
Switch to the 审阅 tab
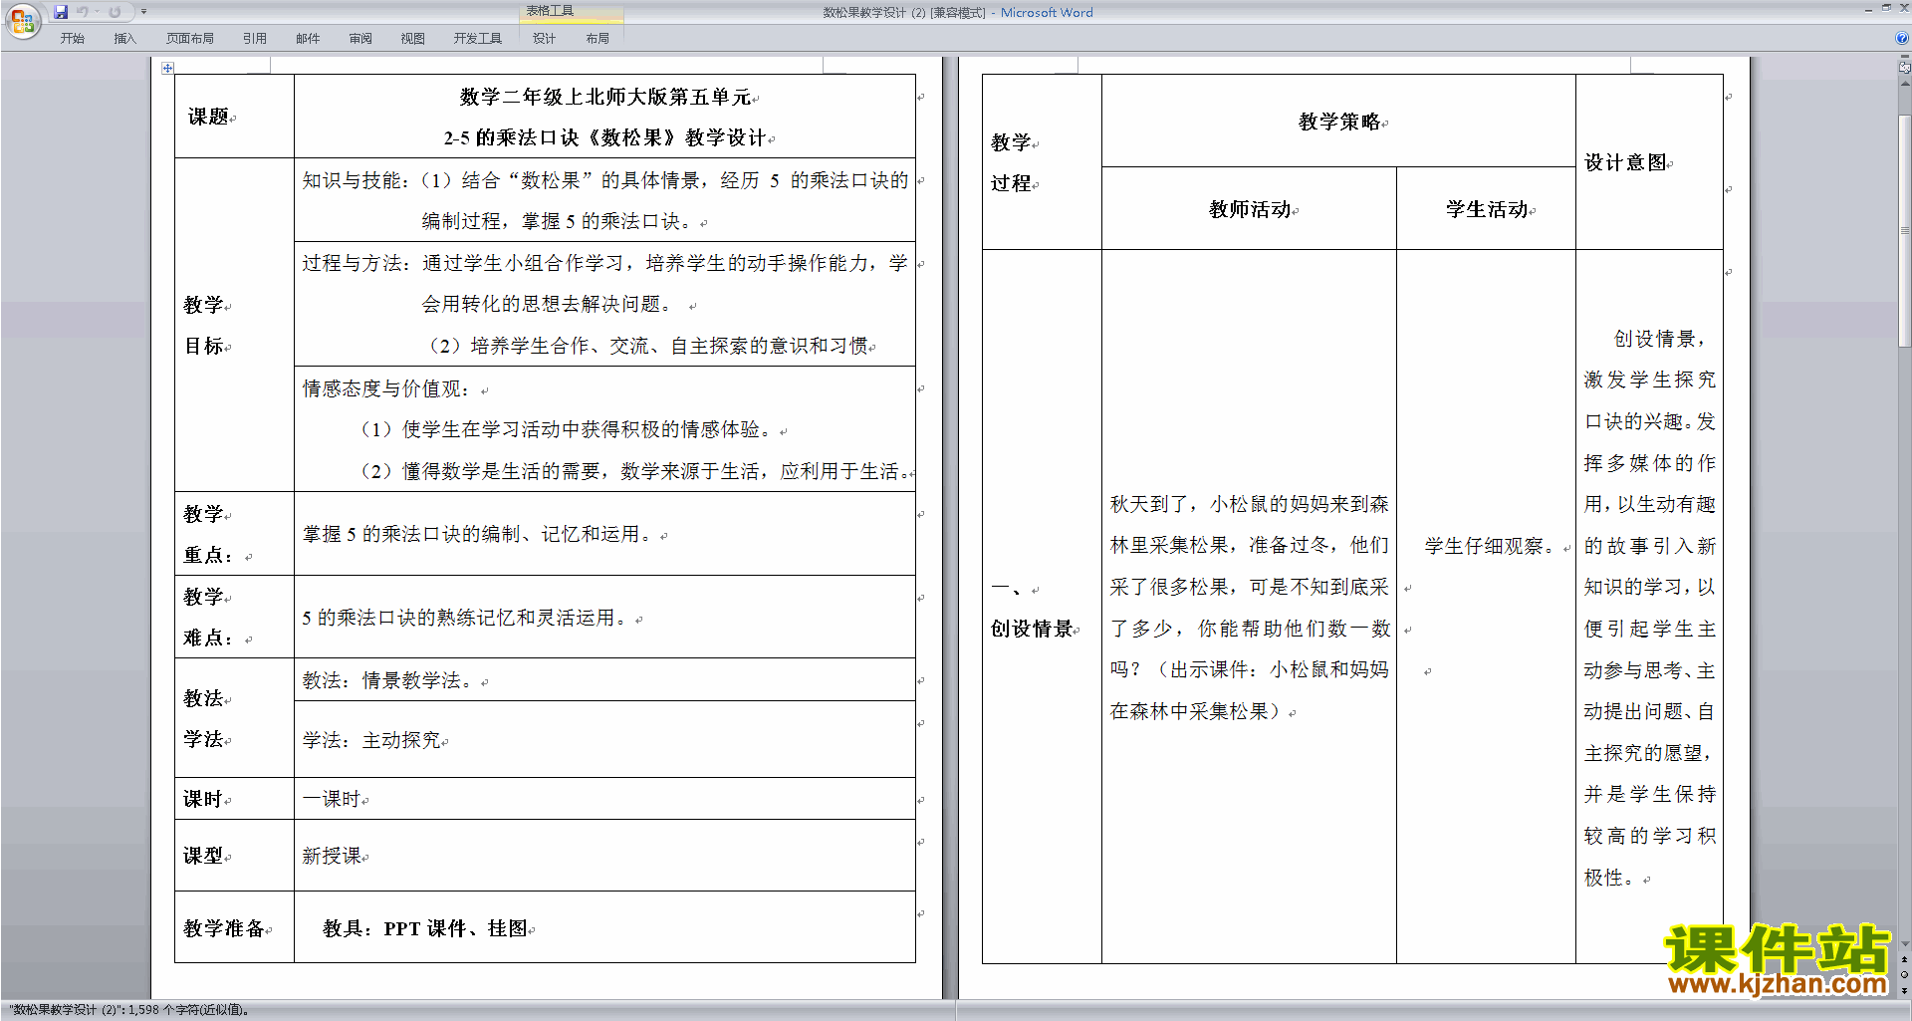pyautogui.click(x=360, y=39)
